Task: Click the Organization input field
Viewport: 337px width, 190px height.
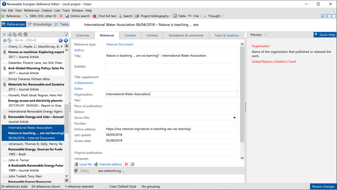Action: pos(171,94)
